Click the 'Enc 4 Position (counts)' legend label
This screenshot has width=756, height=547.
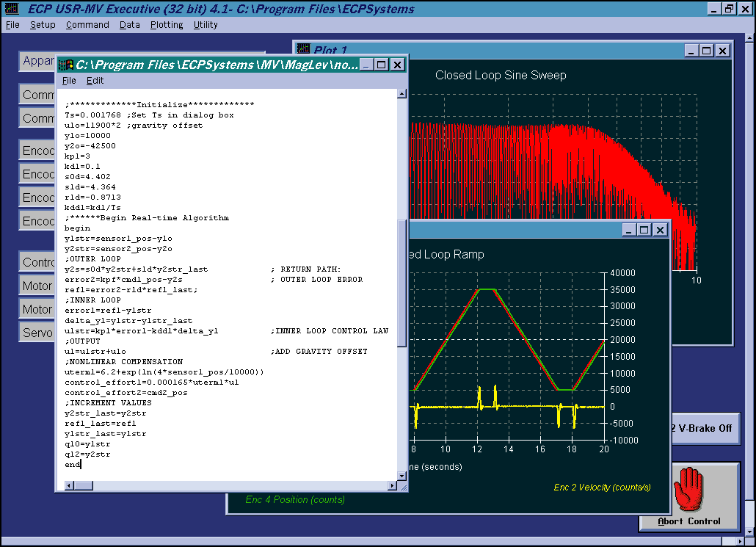tap(295, 500)
